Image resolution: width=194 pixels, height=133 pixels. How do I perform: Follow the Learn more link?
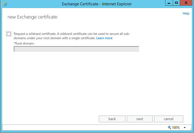coord(104,38)
